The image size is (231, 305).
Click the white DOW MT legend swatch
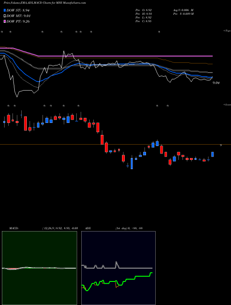pyautogui.click(x=5, y=16)
